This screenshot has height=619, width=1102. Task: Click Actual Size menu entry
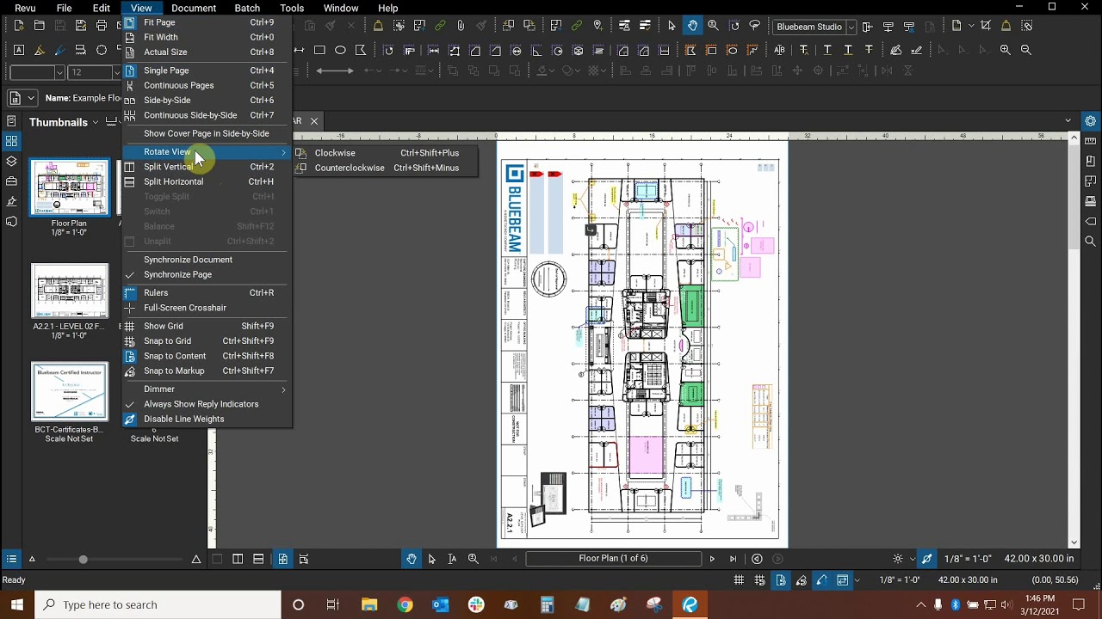pyautogui.click(x=207, y=52)
